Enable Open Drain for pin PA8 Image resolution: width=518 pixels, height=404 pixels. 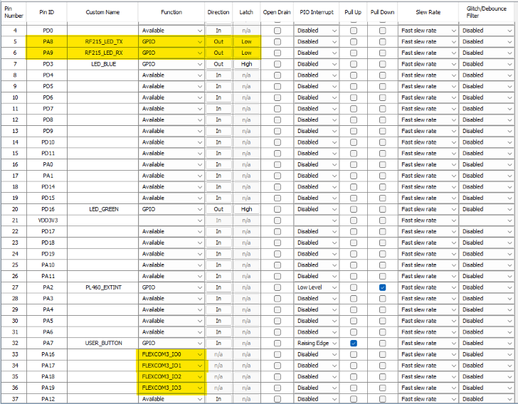[x=277, y=41]
